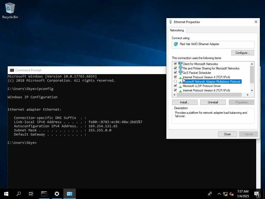Click the items list down scroll arrow
The image size is (265, 199).
click(x=252, y=90)
